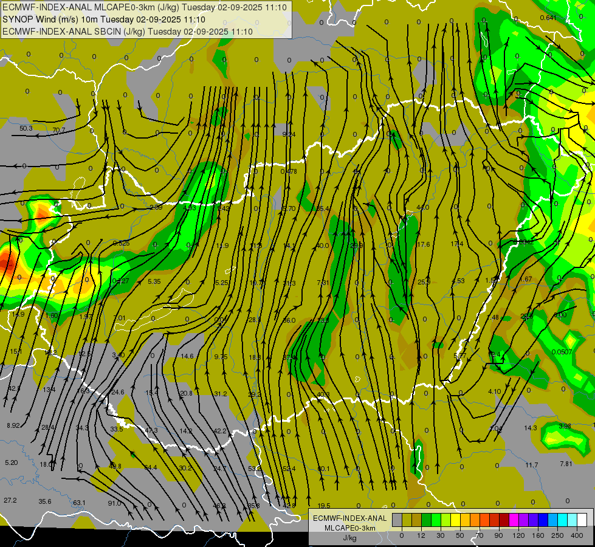Image resolution: width=595 pixels, height=547 pixels.
Task: Click the map value 60.1
Action: tap(323, 469)
